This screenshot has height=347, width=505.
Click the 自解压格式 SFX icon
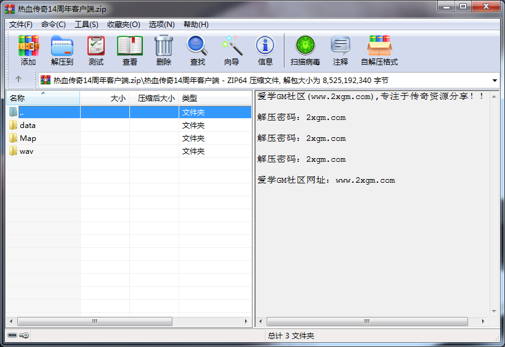point(379,46)
